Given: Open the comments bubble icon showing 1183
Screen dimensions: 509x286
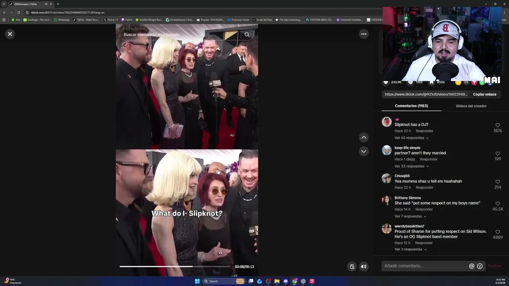Looking at the screenshot, I should tap(410, 82).
